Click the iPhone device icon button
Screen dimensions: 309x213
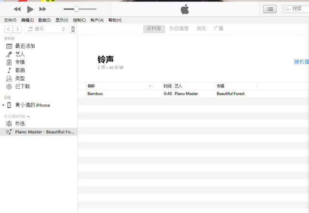73,29
